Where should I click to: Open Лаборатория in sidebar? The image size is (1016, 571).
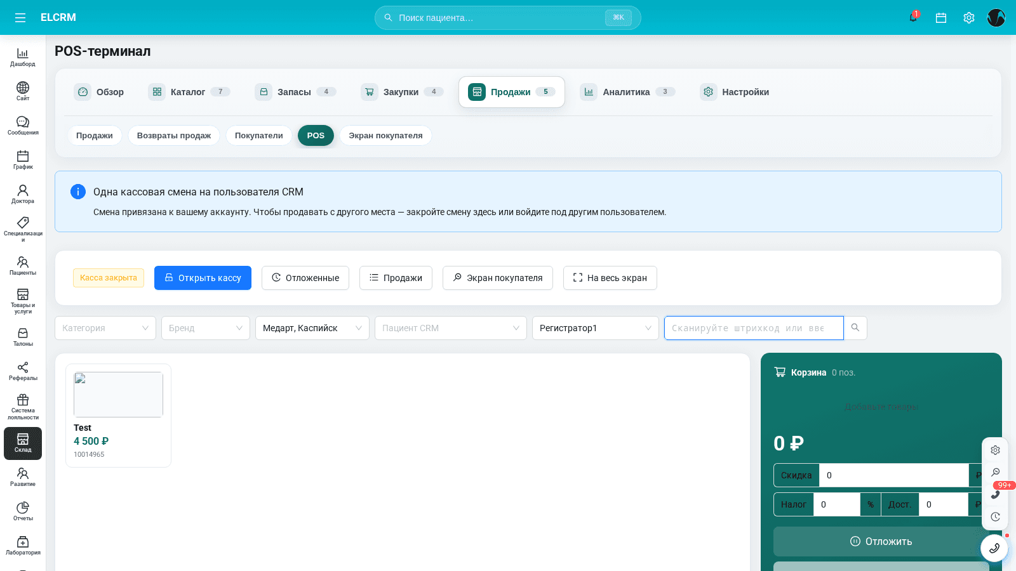[23, 546]
